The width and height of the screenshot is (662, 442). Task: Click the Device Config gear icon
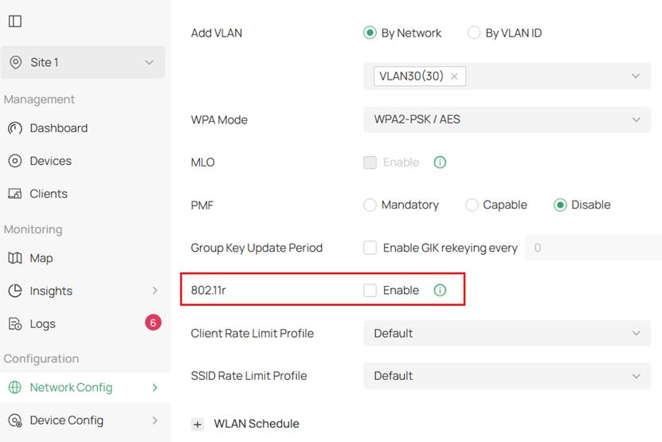15,420
